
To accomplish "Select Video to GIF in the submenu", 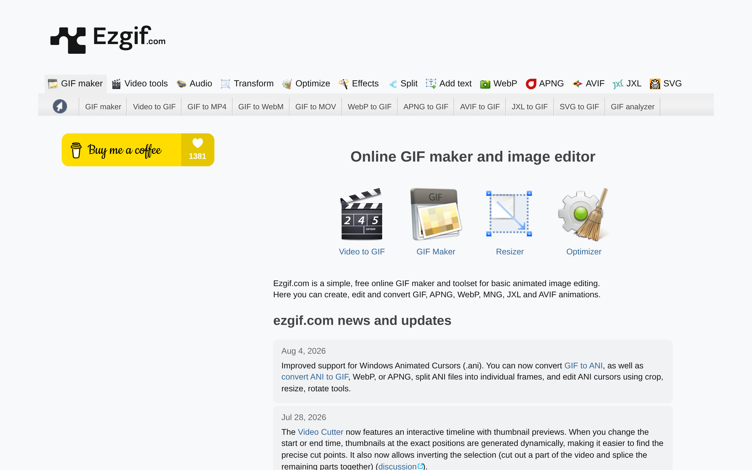I will coord(154,107).
